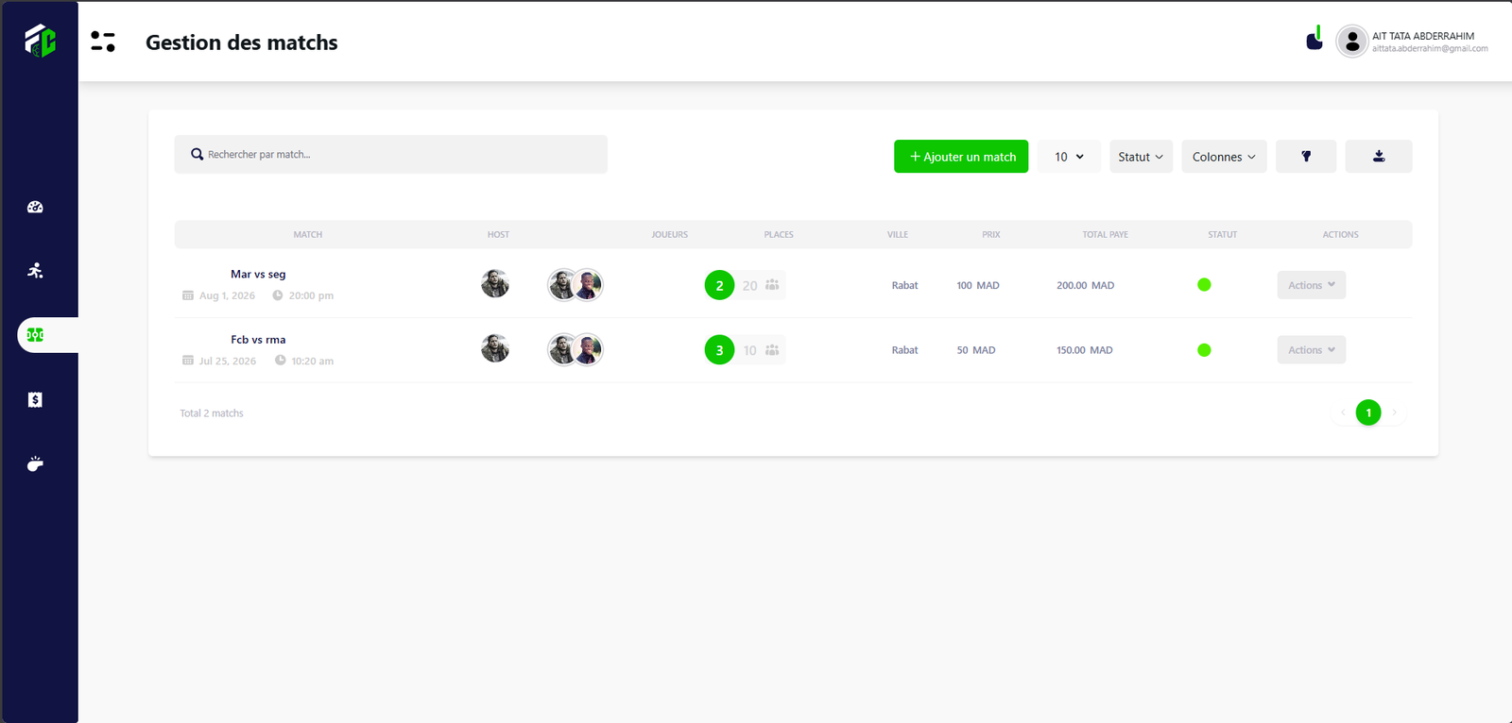Click the Ajouter un match button
Image resolution: width=1512 pixels, height=723 pixels.
961,157
